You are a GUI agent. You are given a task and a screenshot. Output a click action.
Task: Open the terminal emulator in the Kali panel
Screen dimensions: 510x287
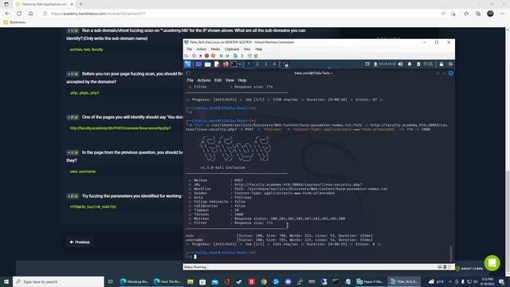click(233, 64)
